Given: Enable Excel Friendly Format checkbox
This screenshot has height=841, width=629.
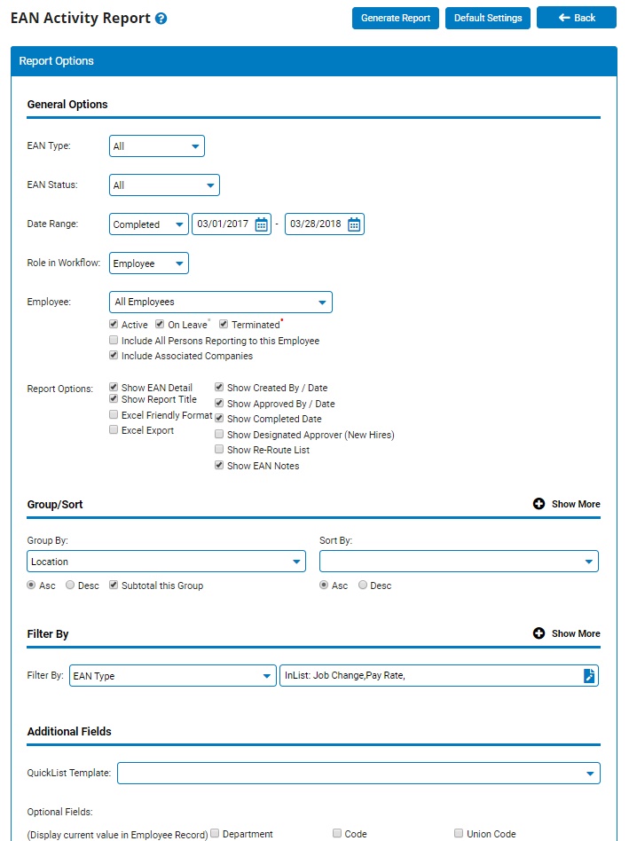Looking at the screenshot, I should click(x=114, y=414).
